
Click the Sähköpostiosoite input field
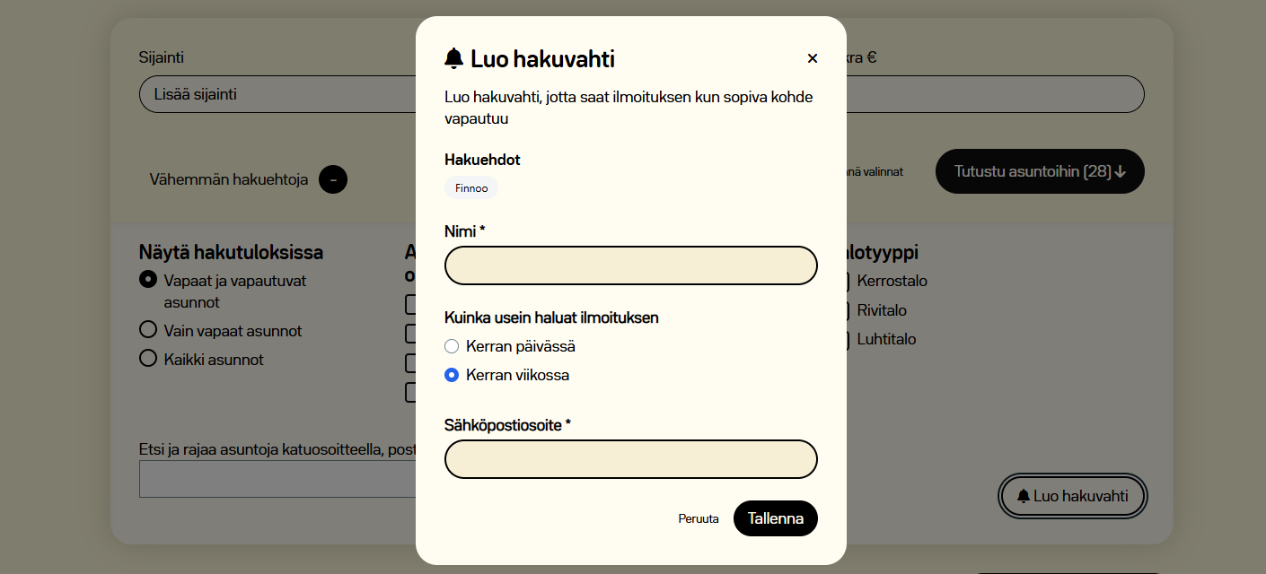pyautogui.click(x=630, y=459)
